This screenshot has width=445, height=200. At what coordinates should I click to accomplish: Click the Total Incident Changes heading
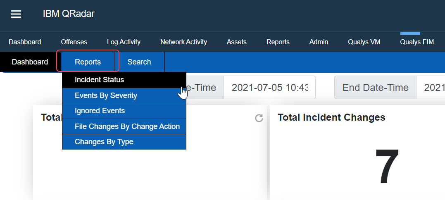click(331, 117)
